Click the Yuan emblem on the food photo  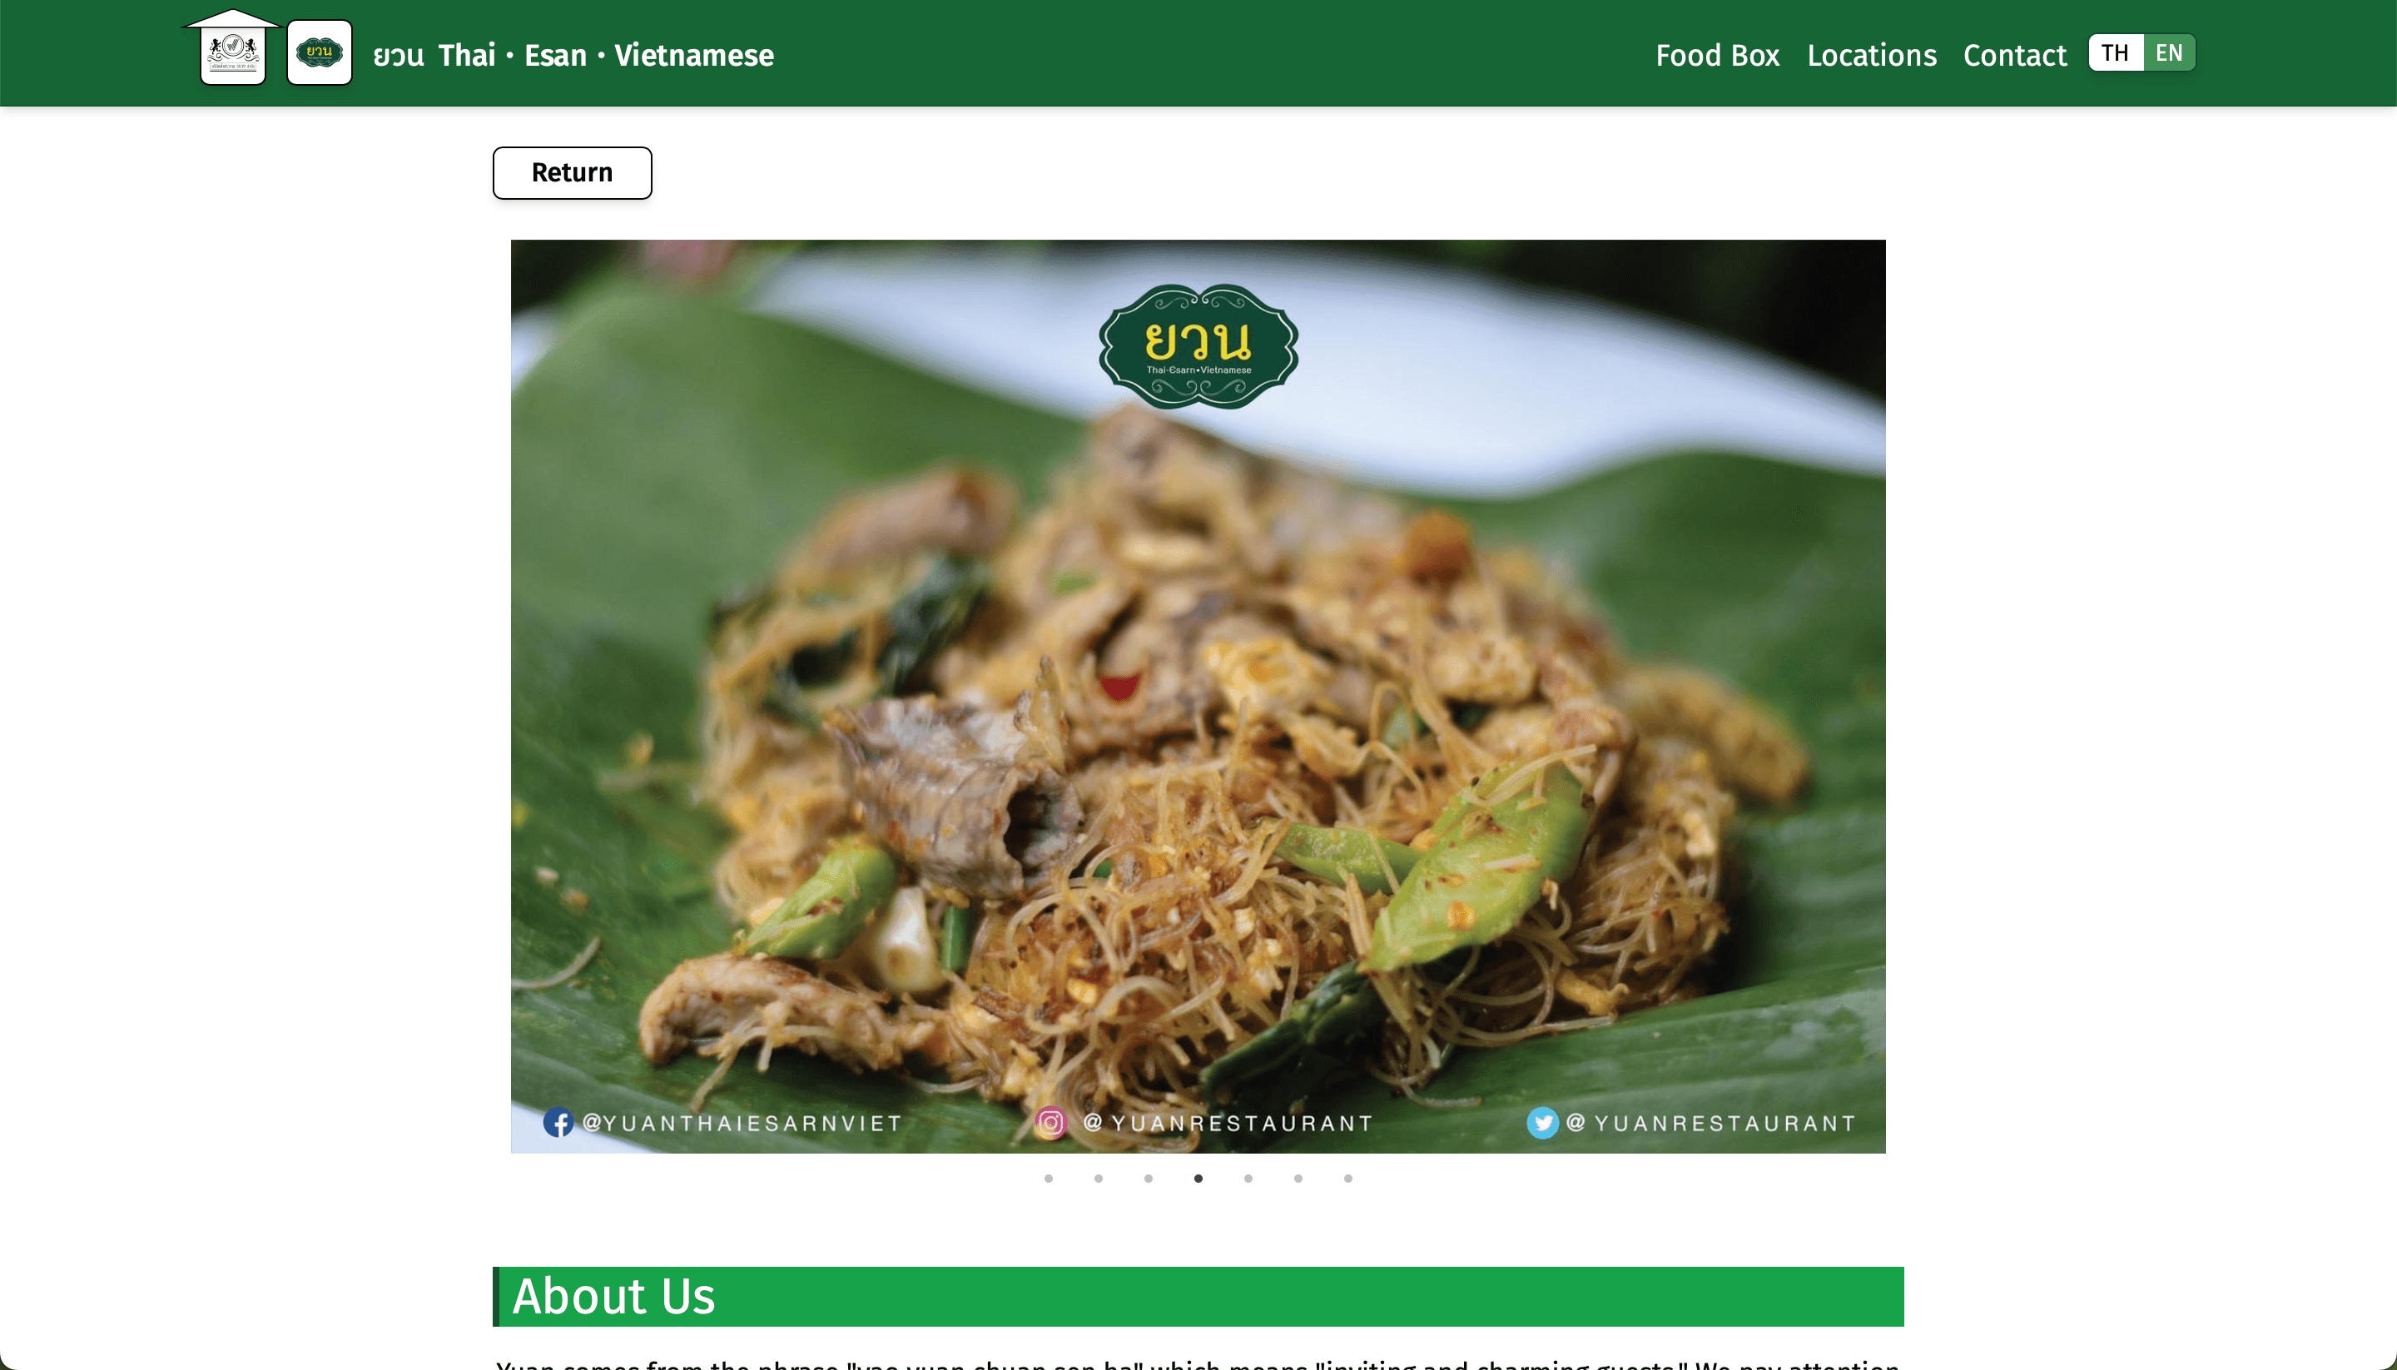click(1198, 346)
